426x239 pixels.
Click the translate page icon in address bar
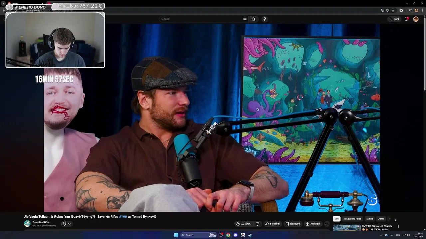(x=382, y=10)
